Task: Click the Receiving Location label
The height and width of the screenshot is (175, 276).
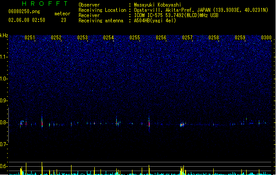Action: point(102,10)
